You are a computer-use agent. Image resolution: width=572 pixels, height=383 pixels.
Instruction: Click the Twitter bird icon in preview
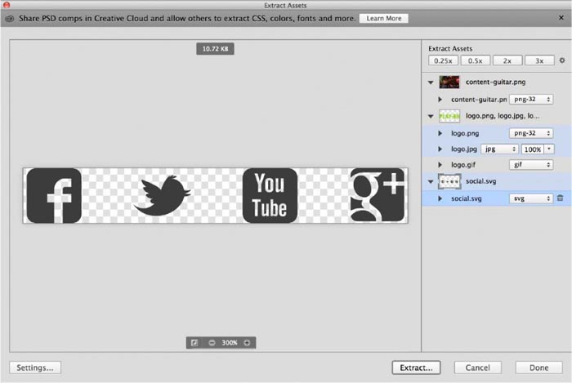tap(162, 196)
